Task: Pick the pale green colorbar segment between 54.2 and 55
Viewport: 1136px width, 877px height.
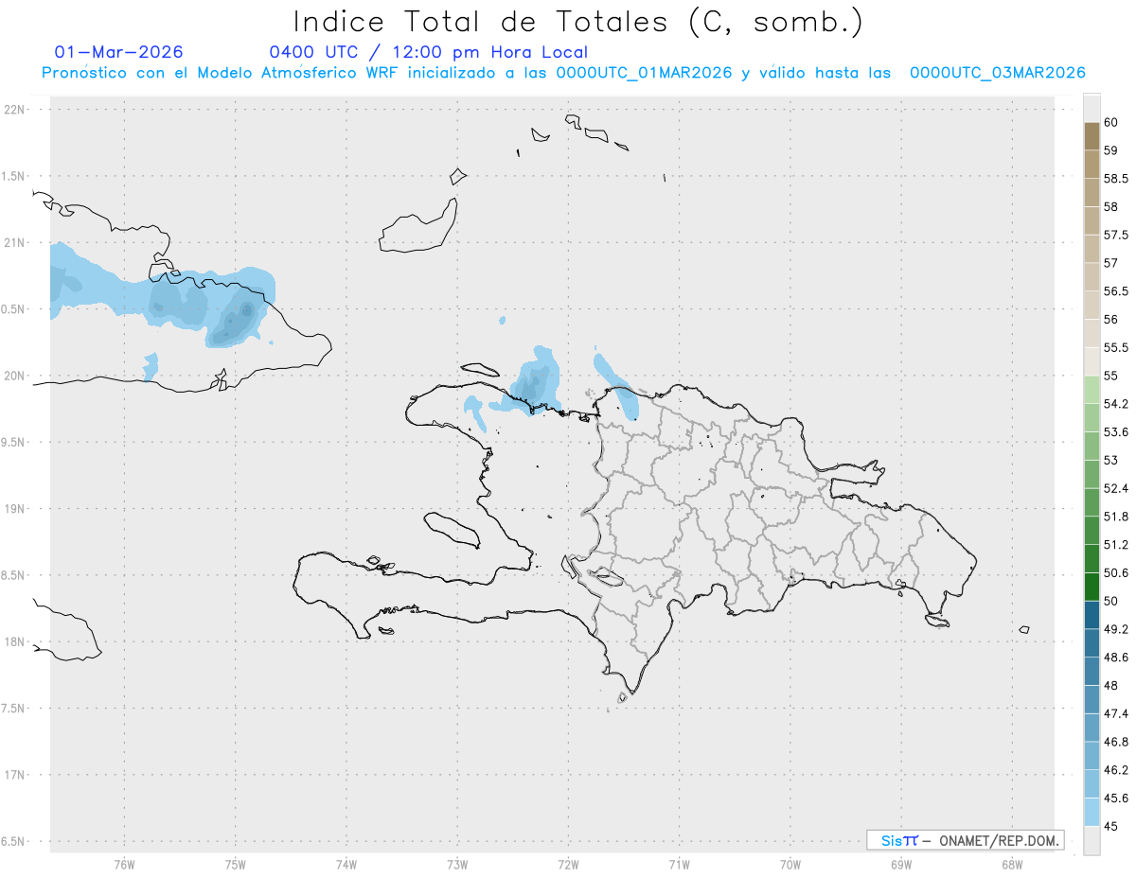Action: tap(1092, 390)
